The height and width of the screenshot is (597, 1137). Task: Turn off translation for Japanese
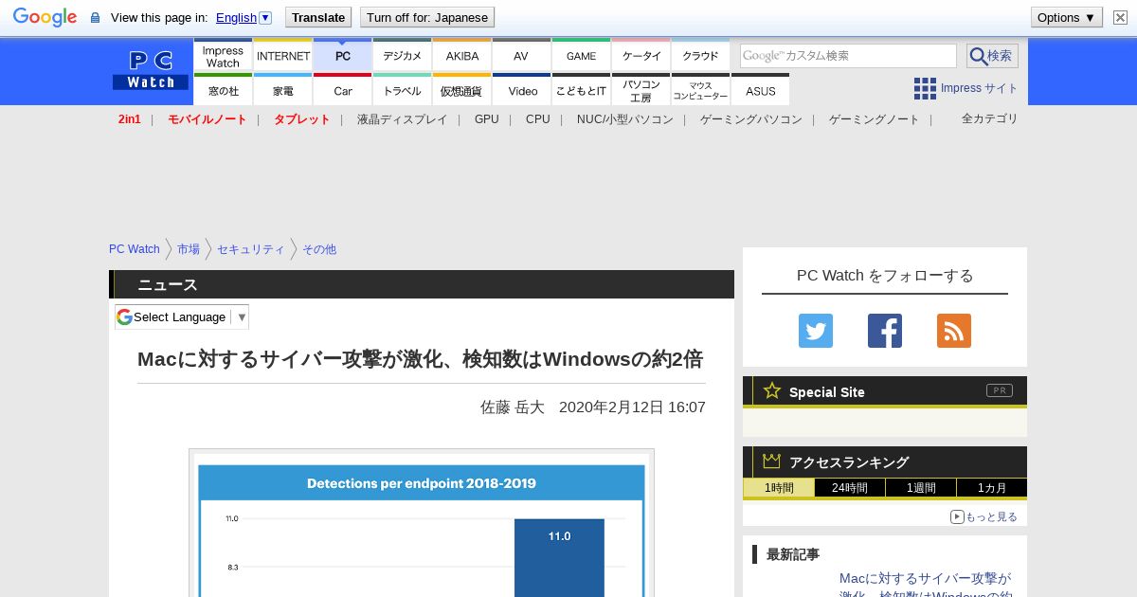[427, 17]
